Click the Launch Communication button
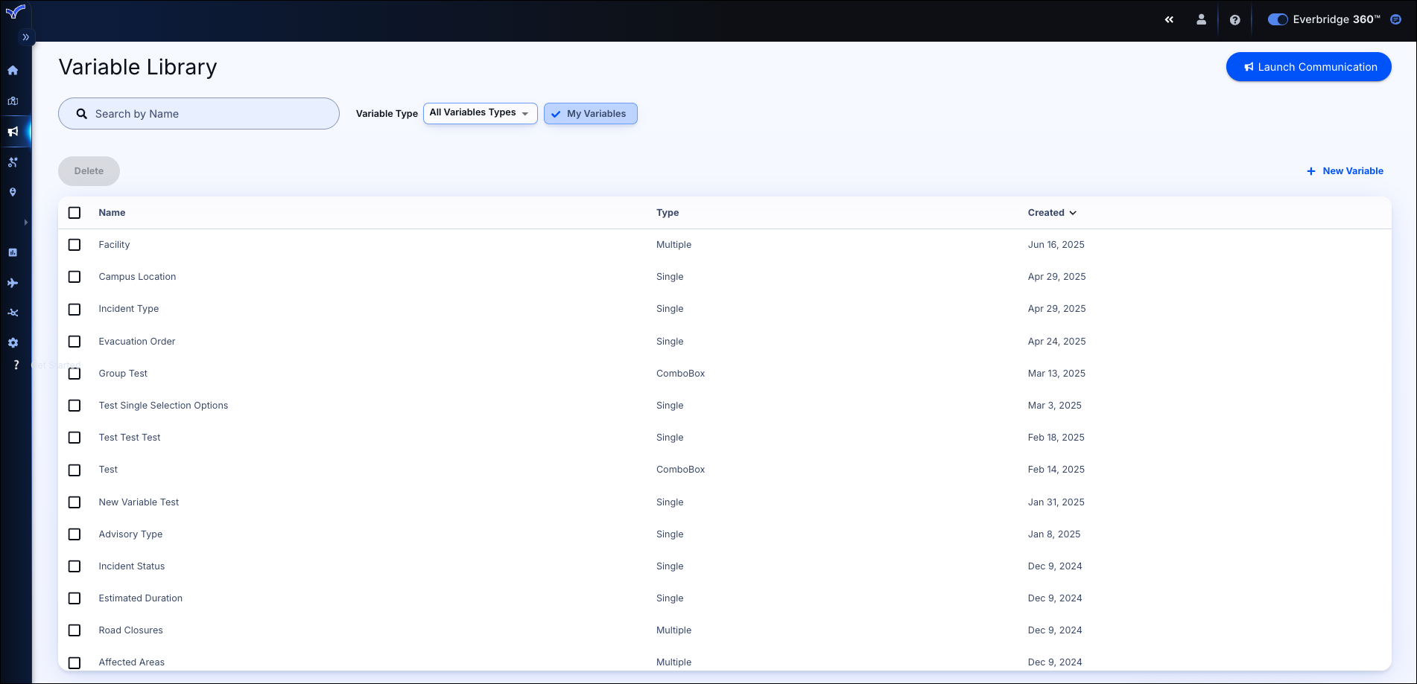 (1309, 67)
